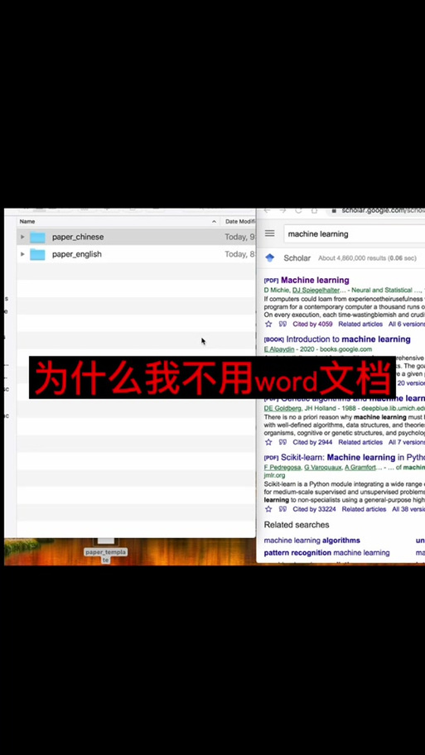Open Related articles for the Cited by 33224 result
Screen dimensions: 425x755
[364, 509]
